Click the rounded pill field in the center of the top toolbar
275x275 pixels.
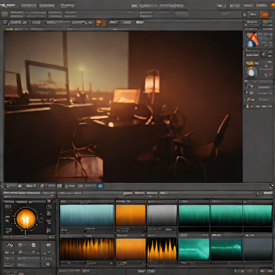pos(181,13)
